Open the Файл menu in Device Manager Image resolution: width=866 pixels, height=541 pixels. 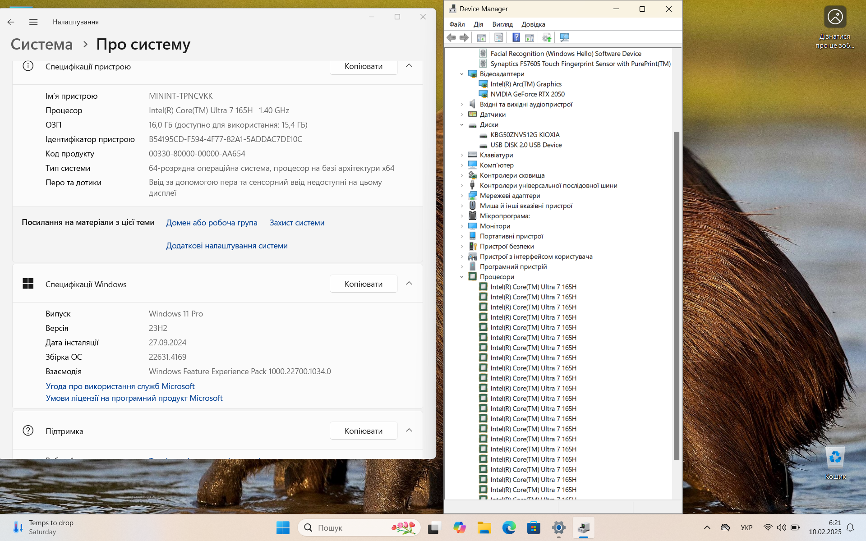point(457,24)
